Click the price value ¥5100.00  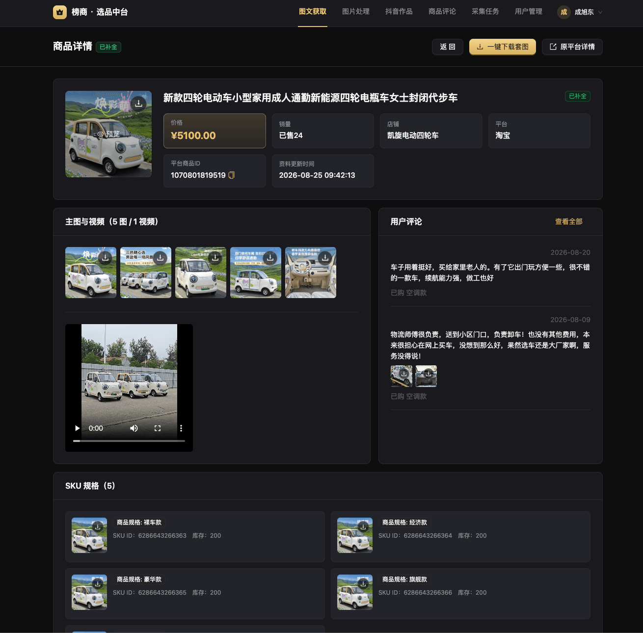(x=193, y=136)
